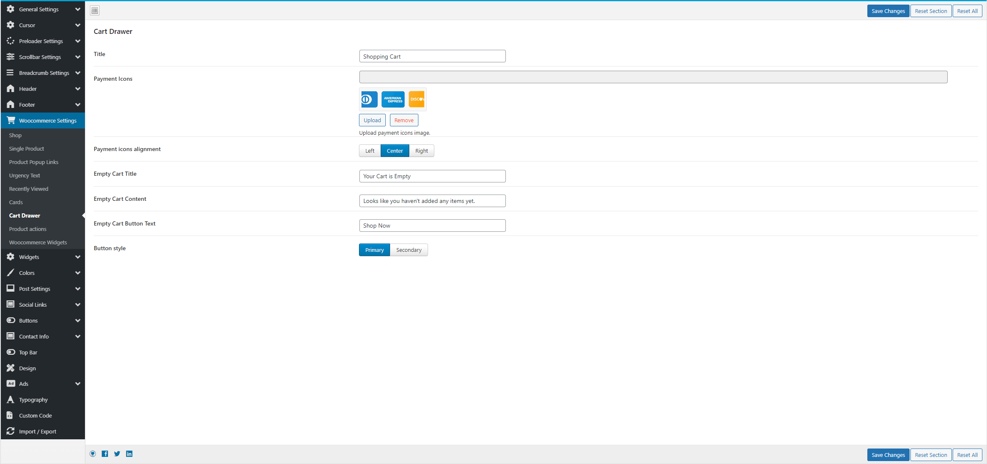Viewport: 987px width, 464px height.
Task: Click the payment icons preview thumbnail
Action: pos(392,99)
